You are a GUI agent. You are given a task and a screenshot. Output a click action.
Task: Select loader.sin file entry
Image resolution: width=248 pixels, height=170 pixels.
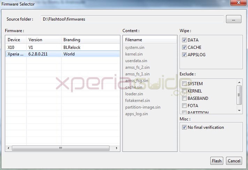tap(134, 94)
